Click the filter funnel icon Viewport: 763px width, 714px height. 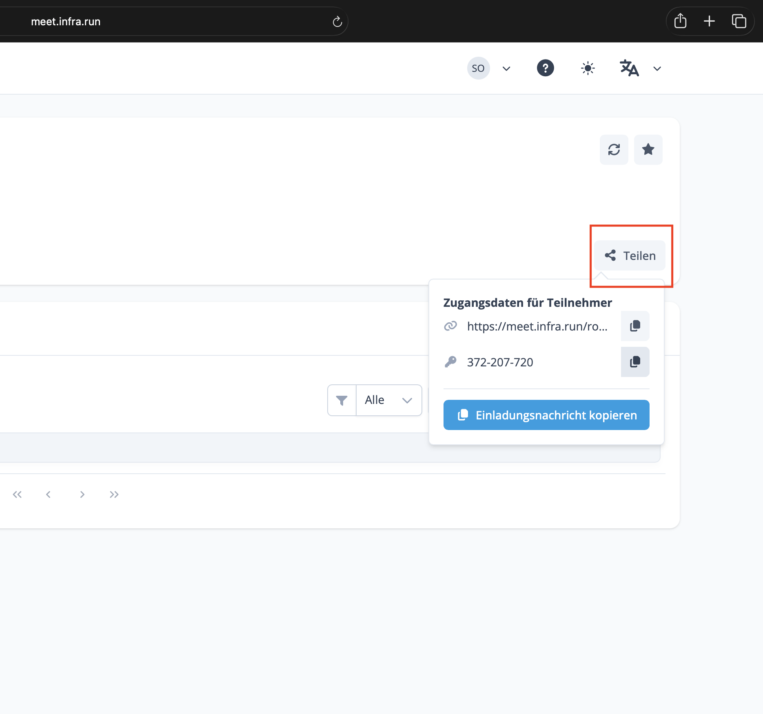pyautogui.click(x=342, y=400)
